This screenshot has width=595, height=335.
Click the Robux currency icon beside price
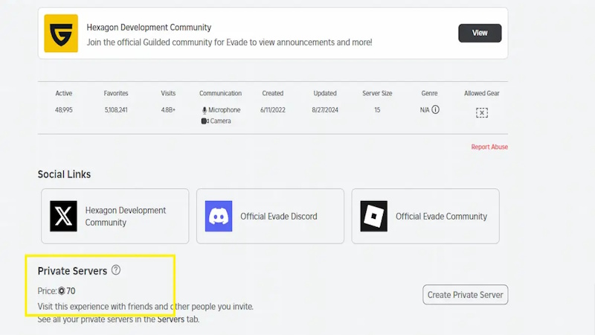62,291
